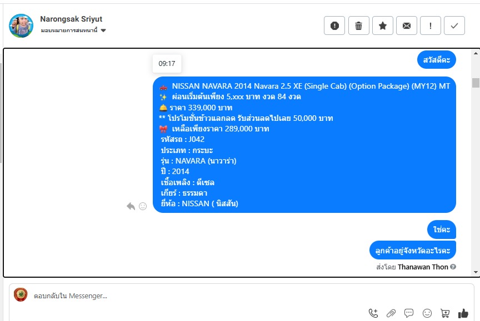Click the reply arrow beside car message
The image size is (480, 321).
click(131, 206)
